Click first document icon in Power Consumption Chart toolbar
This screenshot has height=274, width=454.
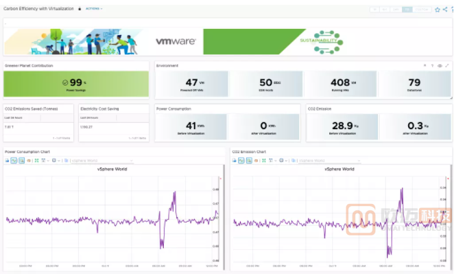8,160
